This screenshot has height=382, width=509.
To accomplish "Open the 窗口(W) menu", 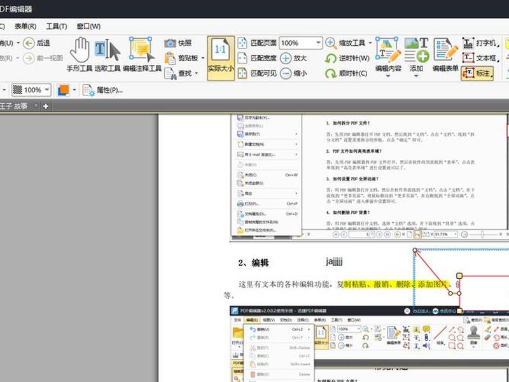I will (x=88, y=26).
